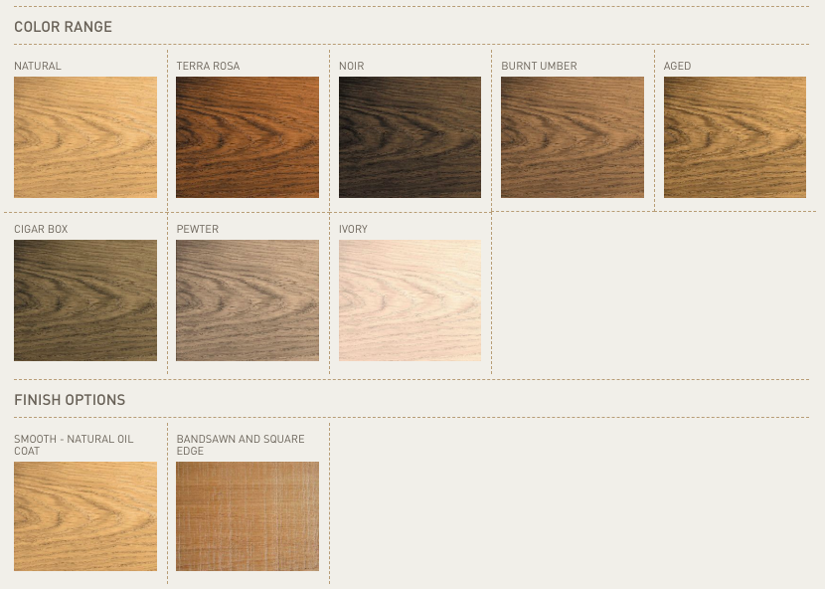Open the Smooth Natural Oil Coat finish thumbnail
Screen dimensions: 825x589
pyautogui.click(x=85, y=516)
